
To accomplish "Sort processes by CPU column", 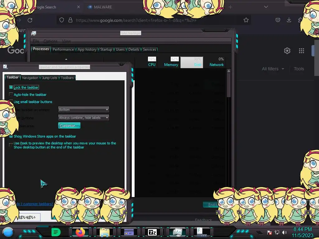I will pyautogui.click(x=152, y=62).
